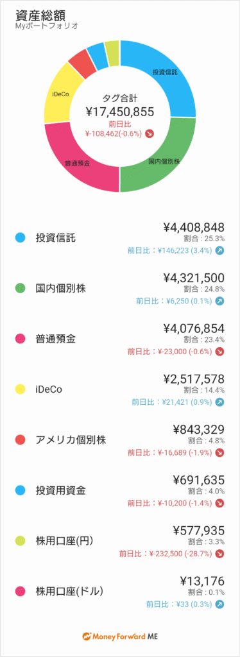Viewport: 240px width, 657px height.
Task: Select the blue 投資信託 dot in legend
Action: point(20,237)
